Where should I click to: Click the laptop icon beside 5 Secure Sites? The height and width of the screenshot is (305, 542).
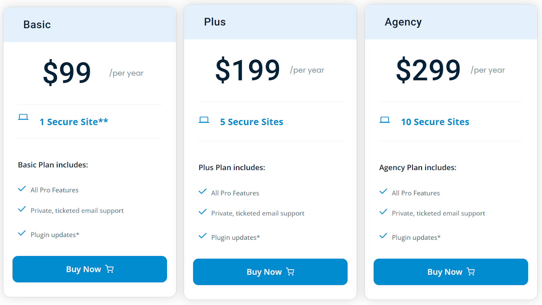click(204, 120)
